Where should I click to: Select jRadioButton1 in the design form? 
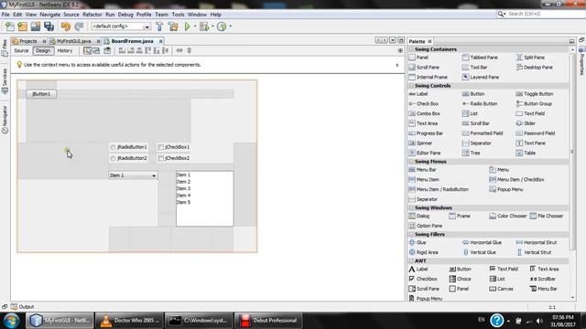[128, 147]
